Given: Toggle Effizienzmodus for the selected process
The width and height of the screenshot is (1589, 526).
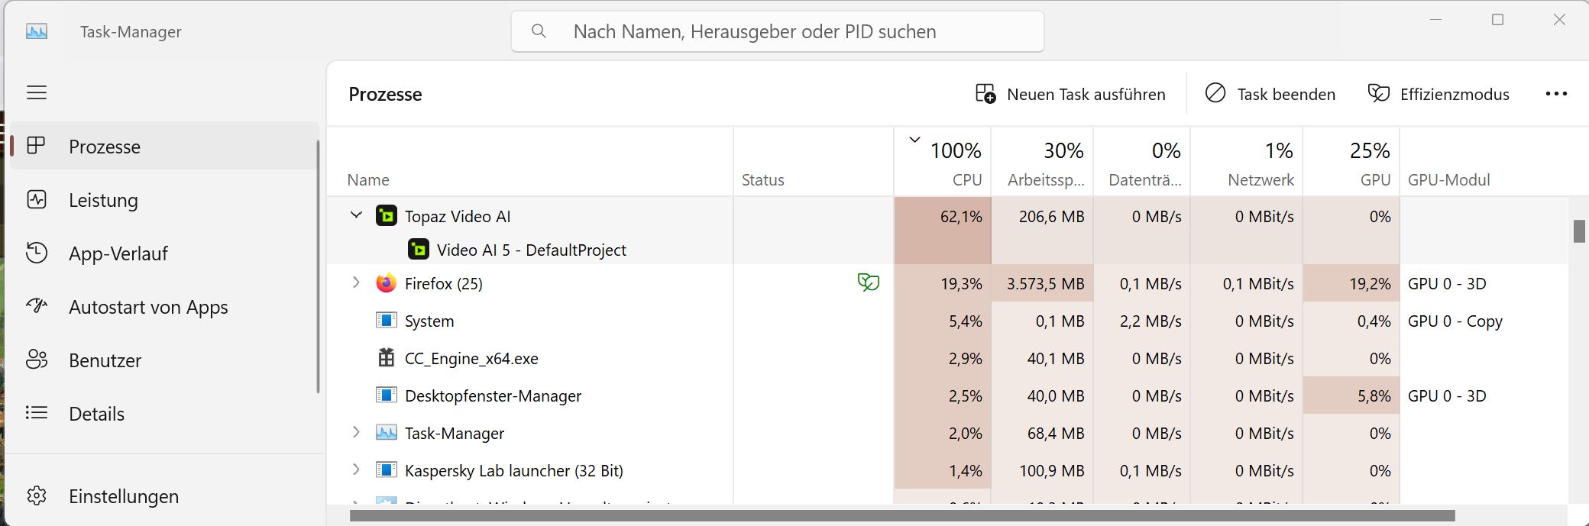Looking at the screenshot, I should 1439,94.
